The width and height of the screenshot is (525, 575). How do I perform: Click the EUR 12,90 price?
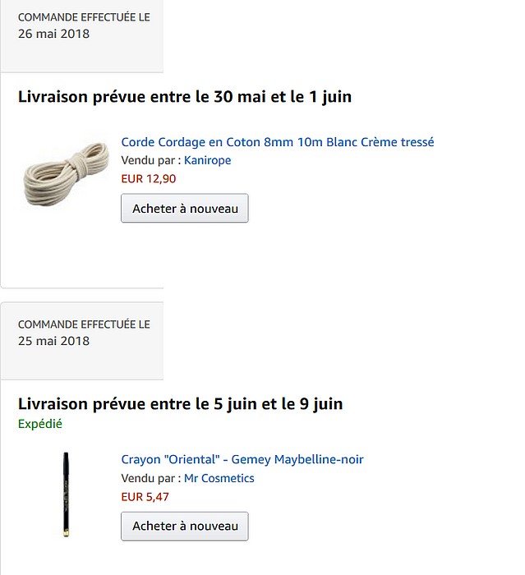pos(148,178)
